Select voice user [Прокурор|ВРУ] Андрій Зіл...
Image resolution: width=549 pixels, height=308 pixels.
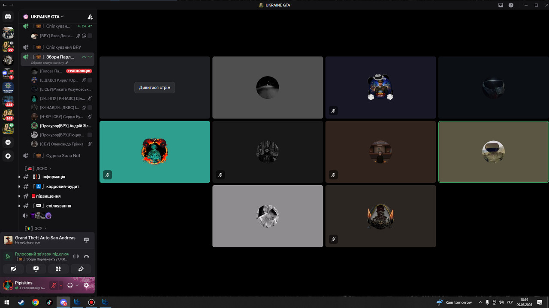(x=62, y=126)
